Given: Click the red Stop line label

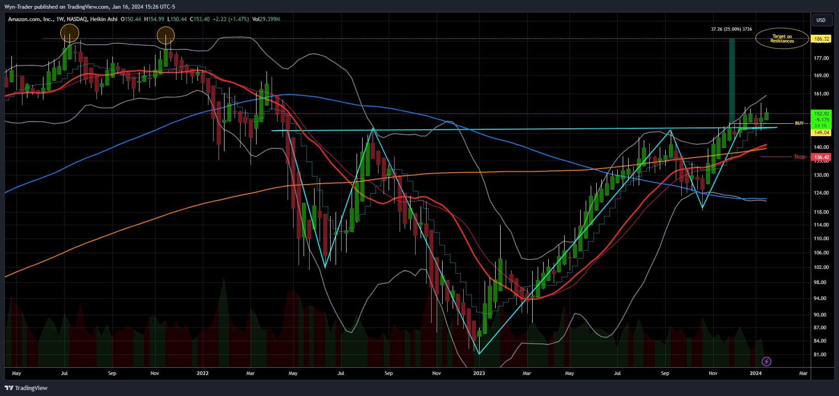Looking at the screenshot, I should (800, 157).
